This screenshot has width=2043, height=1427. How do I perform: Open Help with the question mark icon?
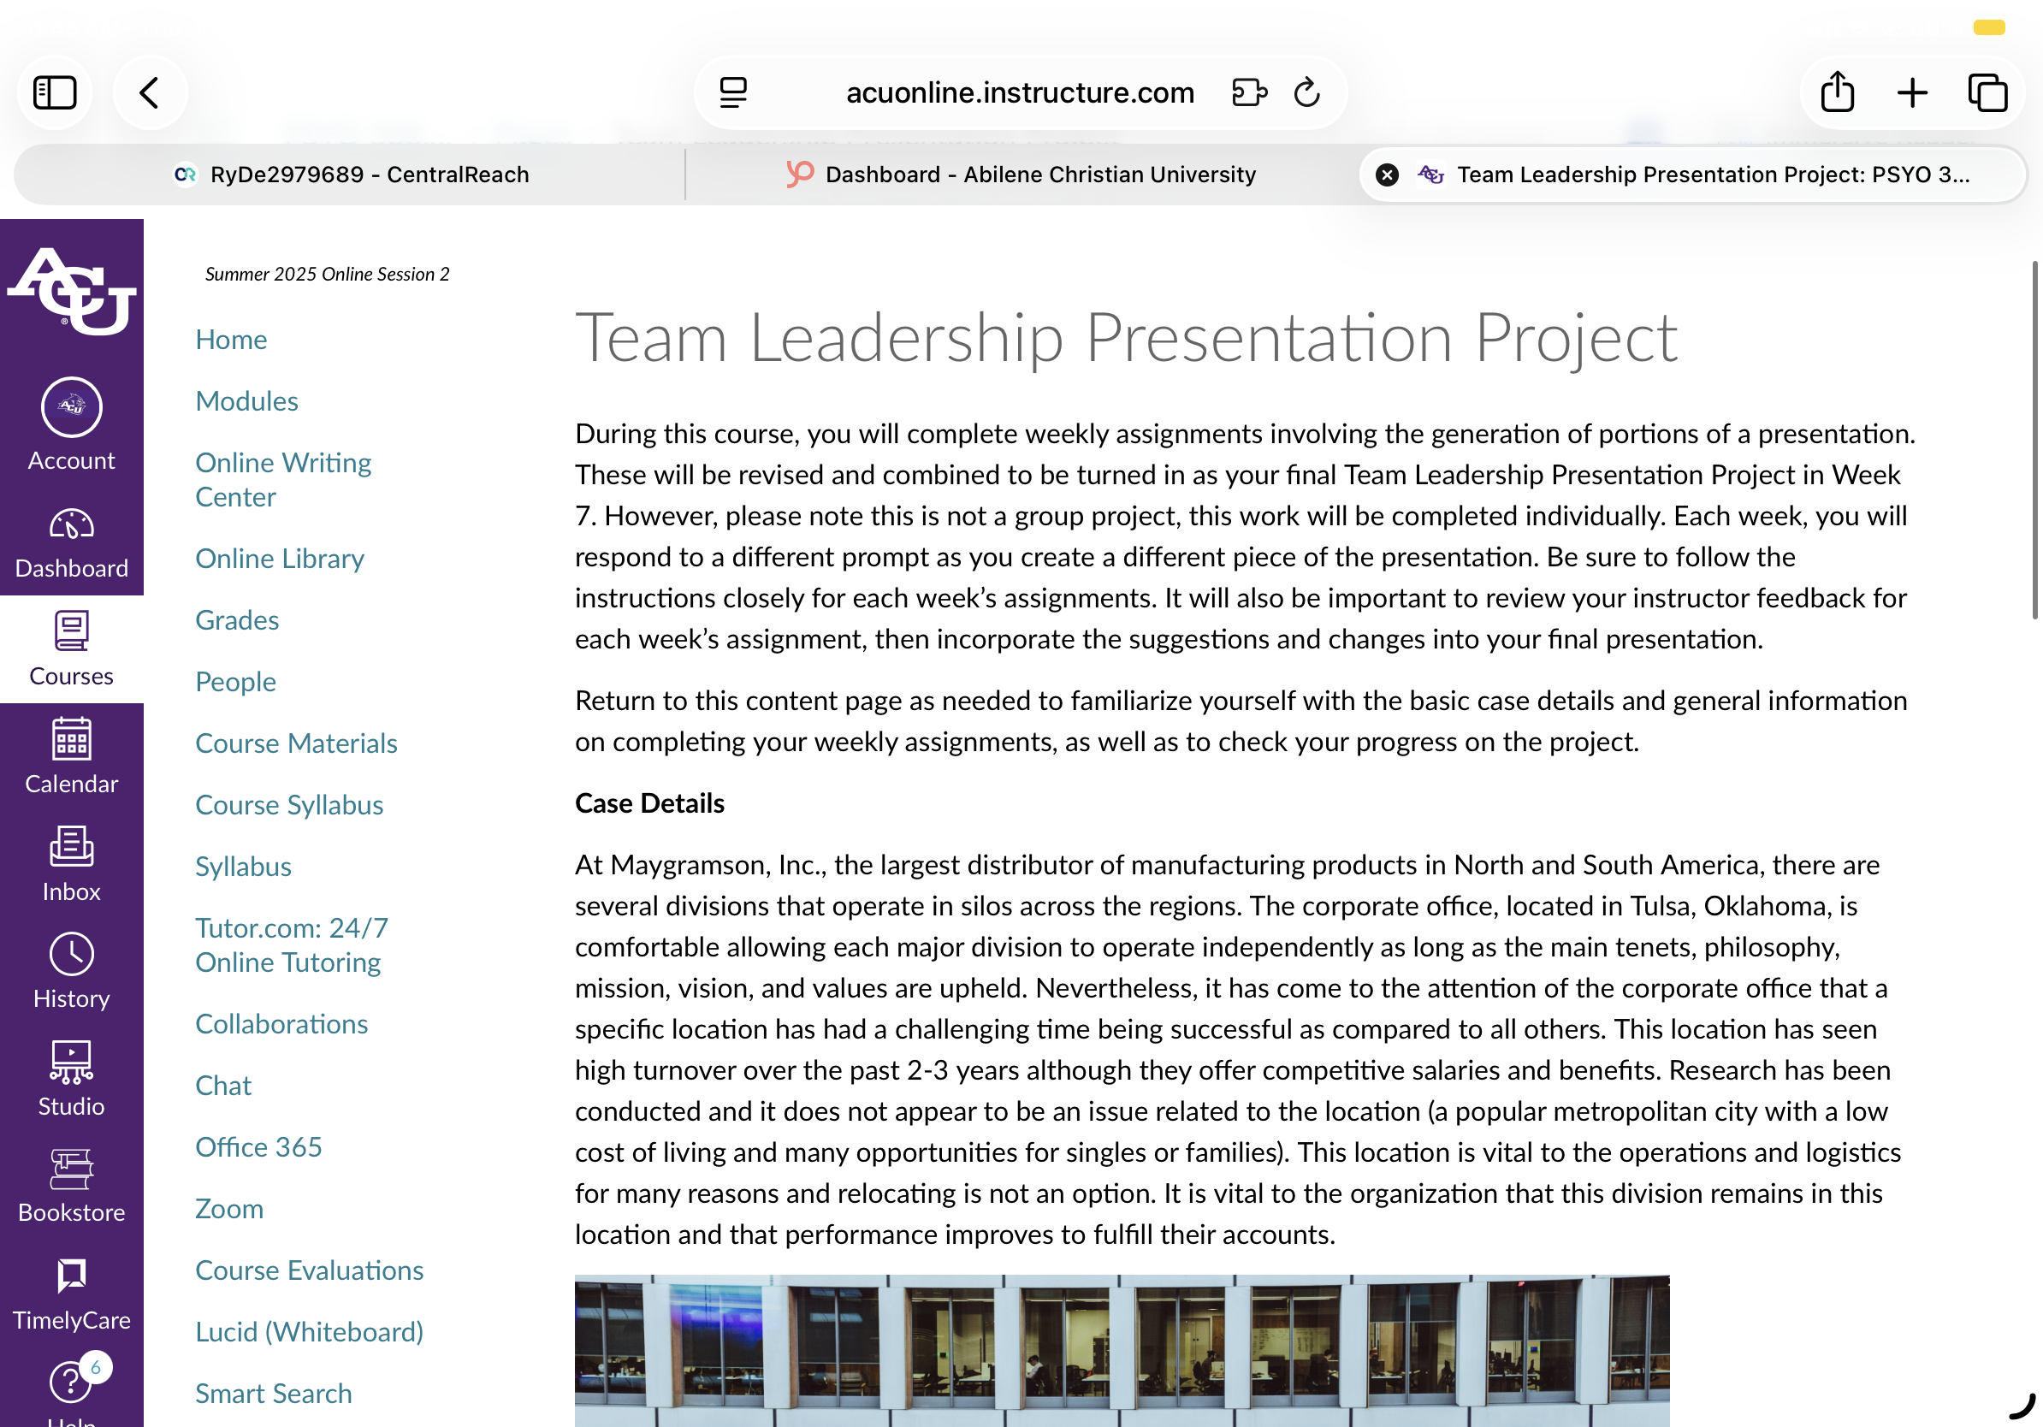point(71,1383)
